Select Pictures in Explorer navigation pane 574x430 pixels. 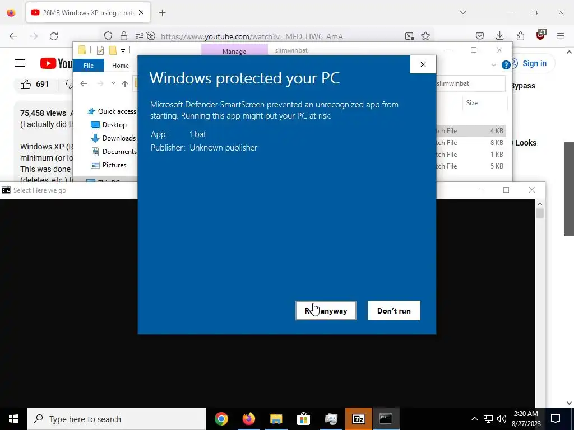(x=109, y=165)
